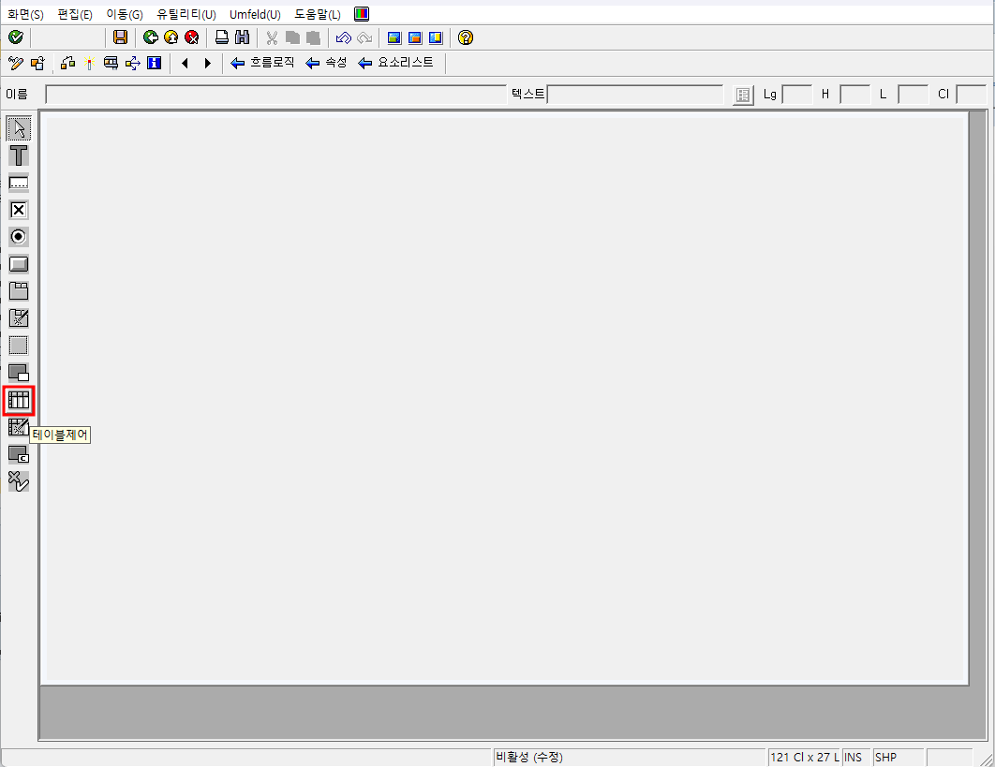Screen dimensions: 995x767
Task: Select the arrow pointer tool in the palette
Action: pyautogui.click(x=19, y=129)
